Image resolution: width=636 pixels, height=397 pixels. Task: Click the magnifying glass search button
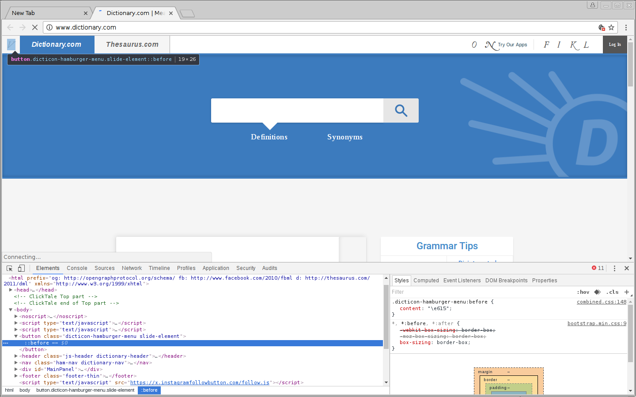tap(401, 110)
